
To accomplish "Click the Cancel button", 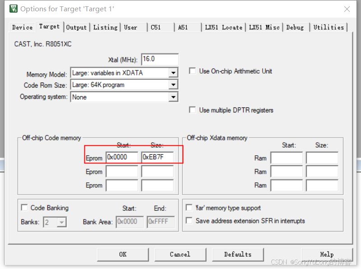I will 180,255.
